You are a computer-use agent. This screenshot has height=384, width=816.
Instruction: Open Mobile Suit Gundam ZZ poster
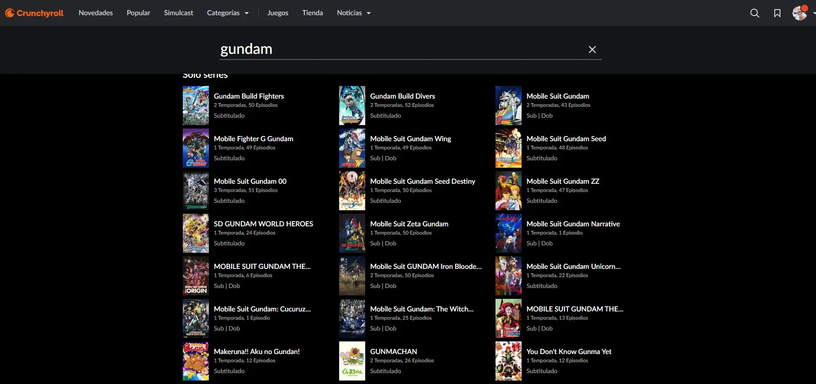(509, 191)
